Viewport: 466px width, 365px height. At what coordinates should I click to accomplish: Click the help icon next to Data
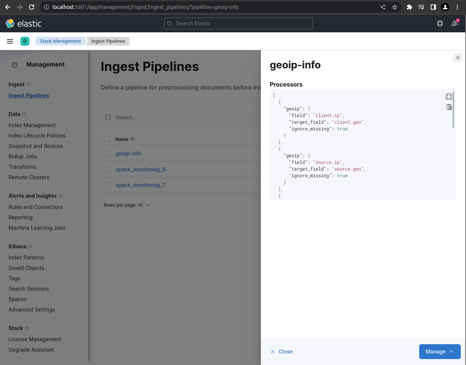click(x=24, y=114)
